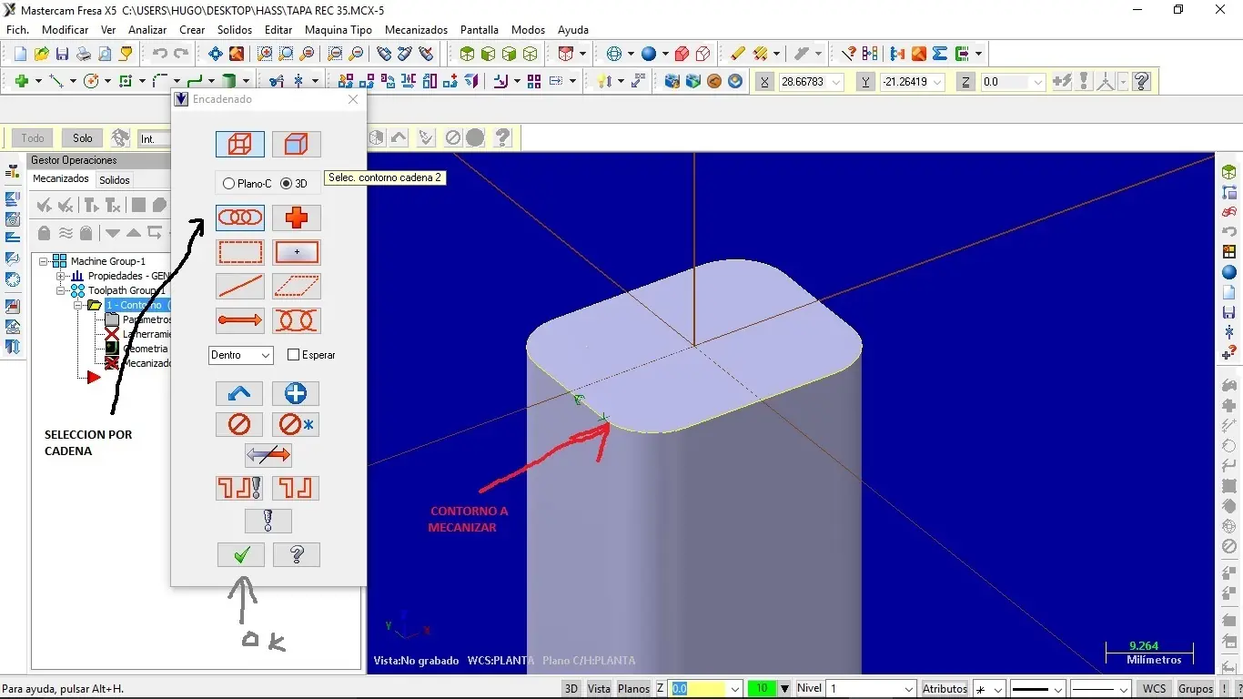
Task: Open a file with the folder icon
Action: pos(41,54)
